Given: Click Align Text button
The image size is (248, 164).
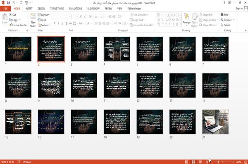Looking at the screenshot, I should 137,20.
